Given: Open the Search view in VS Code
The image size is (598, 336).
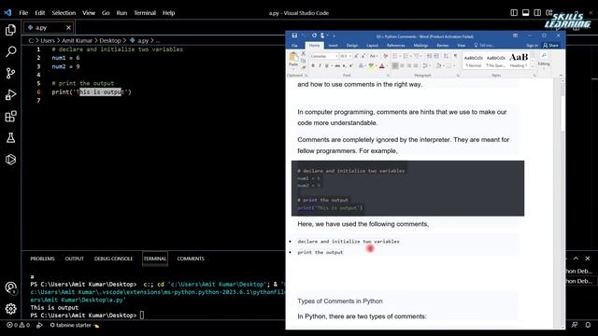Looking at the screenshot, I should pos(10,51).
